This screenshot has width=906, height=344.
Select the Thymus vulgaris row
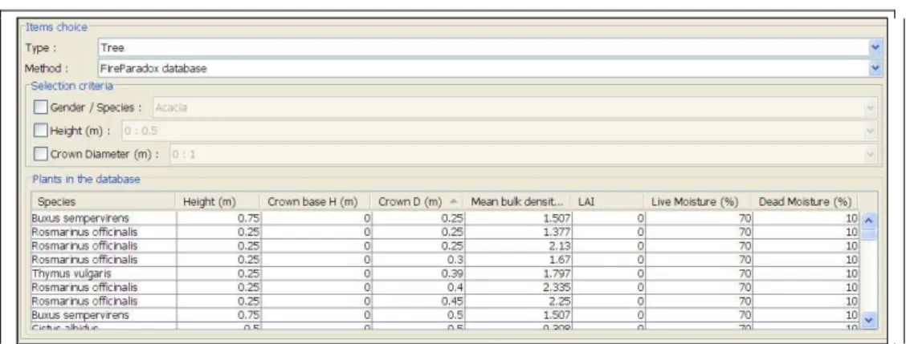pos(446,273)
